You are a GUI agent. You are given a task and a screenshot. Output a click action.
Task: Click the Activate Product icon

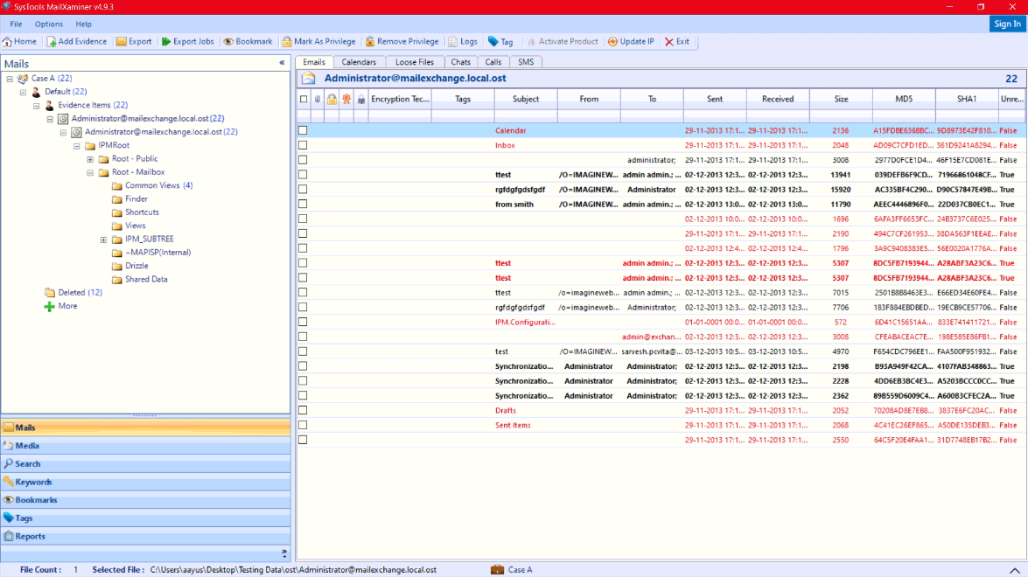tap(531, 41)
